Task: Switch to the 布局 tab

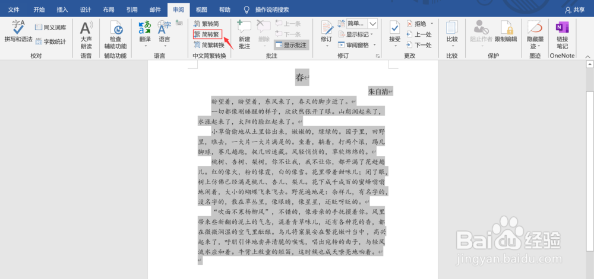Action: pyautogui.click(x=109, y=10)
